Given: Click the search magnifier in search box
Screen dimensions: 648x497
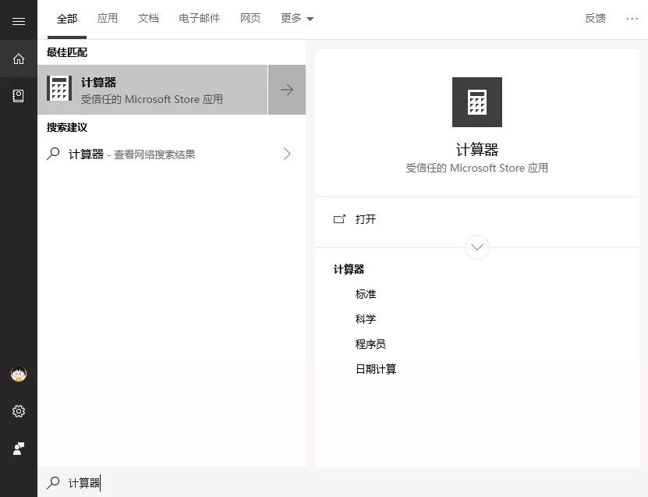Looking at the screenshot, I should [53, 482].
